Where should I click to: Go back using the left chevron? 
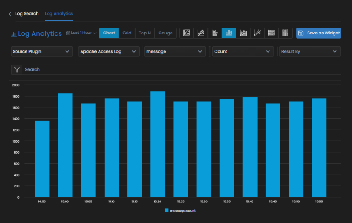click(10, 14)
